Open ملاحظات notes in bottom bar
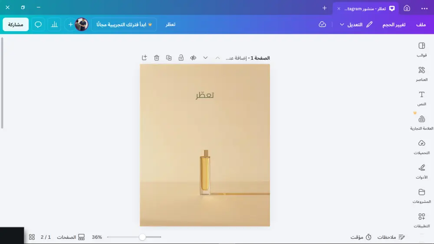The image size is (434, 244). pyautogui.click(x=391, y=237)
